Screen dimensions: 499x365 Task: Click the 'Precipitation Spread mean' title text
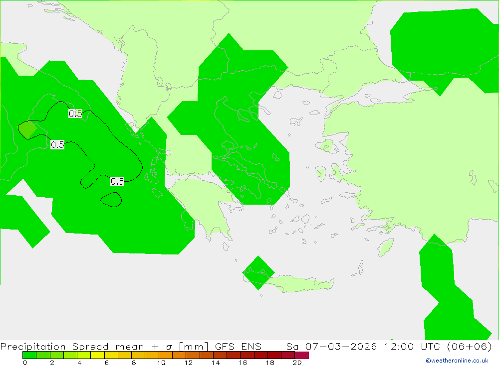[x=72, y=346]
